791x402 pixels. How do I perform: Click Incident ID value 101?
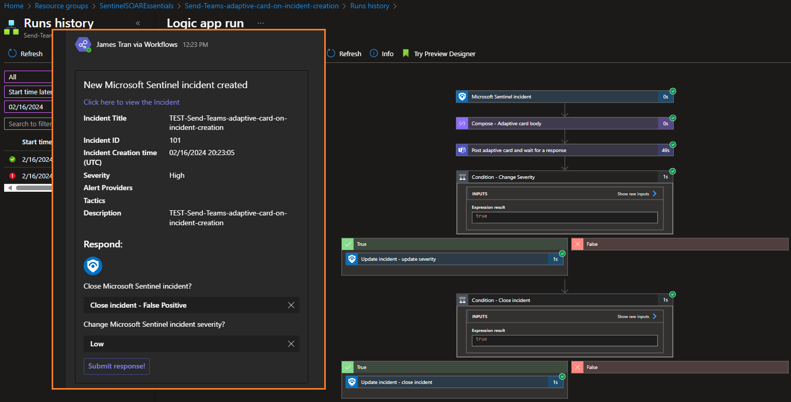point(175,140)
